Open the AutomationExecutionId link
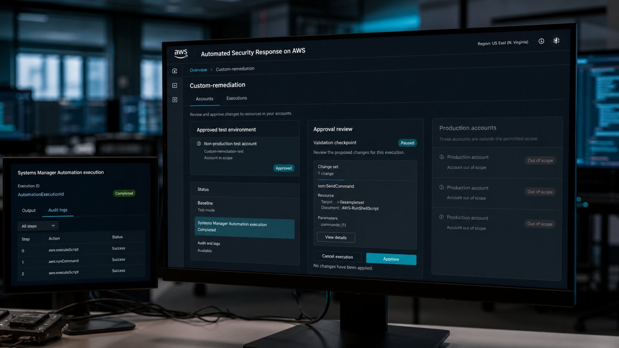 coord(41,194)
